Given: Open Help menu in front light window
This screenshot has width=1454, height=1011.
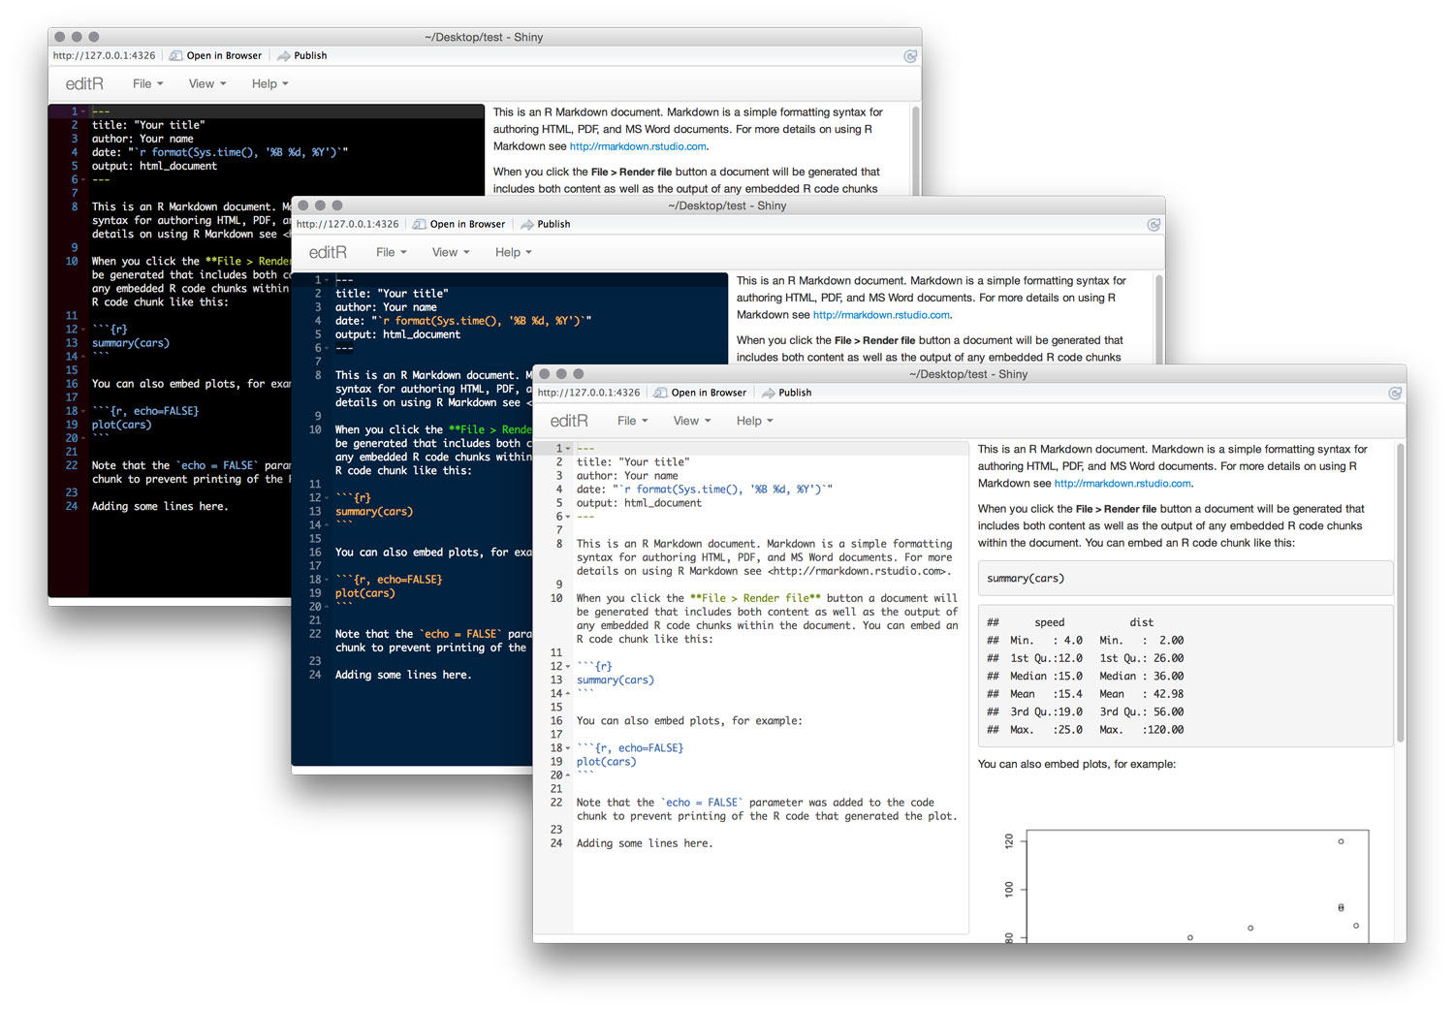Looking at the screenshot, I should click(754, 421).
